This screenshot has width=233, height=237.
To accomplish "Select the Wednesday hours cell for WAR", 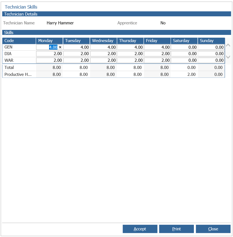I will click(x=103, y=60).
